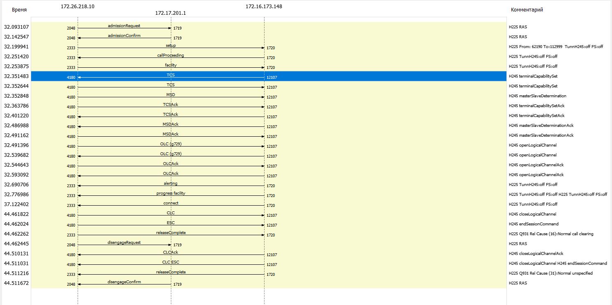Click the connect message at 37.122402

171,204
